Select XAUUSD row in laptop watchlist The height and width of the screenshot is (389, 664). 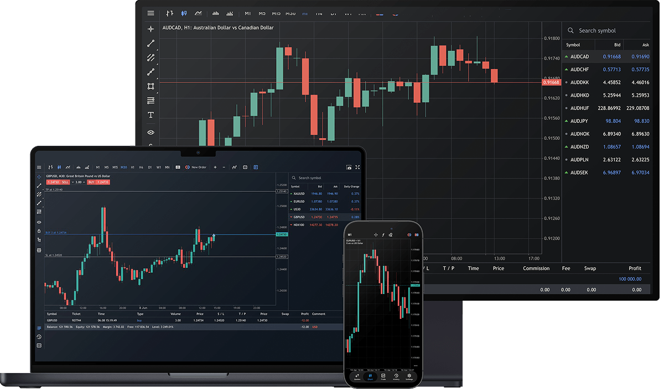[325, 194]
